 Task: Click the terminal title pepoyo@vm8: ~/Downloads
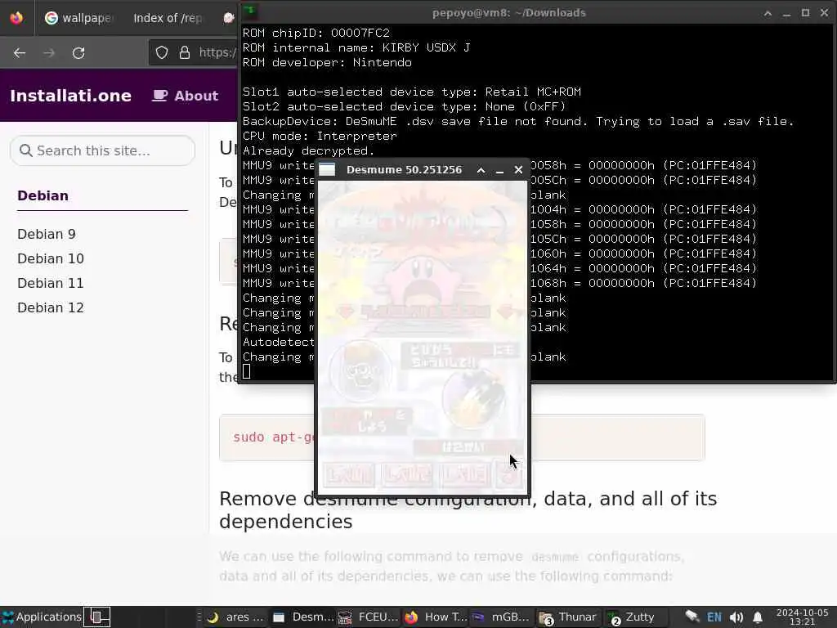(x=508, y=13)
